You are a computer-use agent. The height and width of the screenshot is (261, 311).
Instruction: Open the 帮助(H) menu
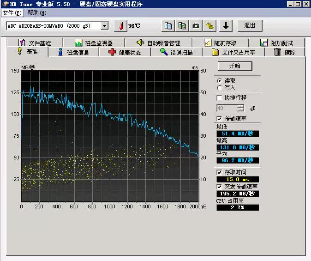(36, 13)
